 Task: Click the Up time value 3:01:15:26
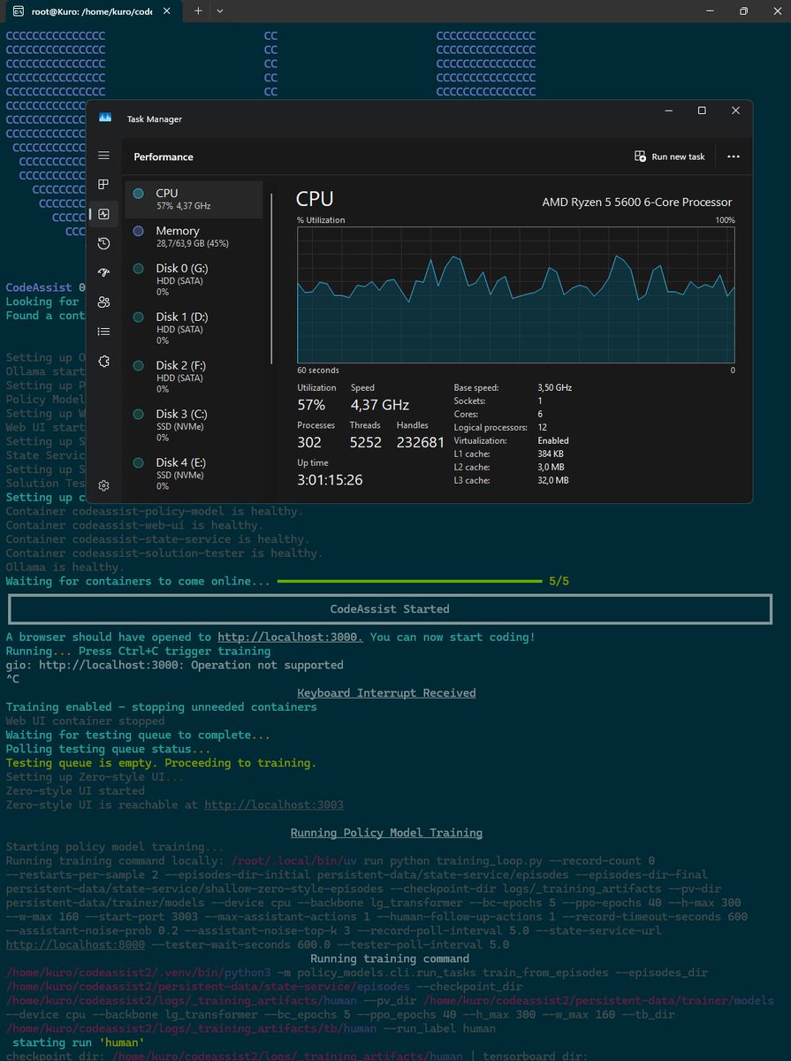330,480
